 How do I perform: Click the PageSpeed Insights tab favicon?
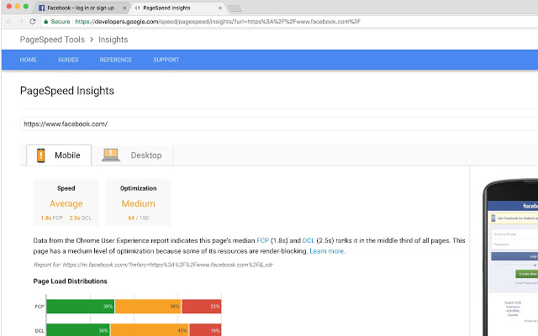coord(138,8)
